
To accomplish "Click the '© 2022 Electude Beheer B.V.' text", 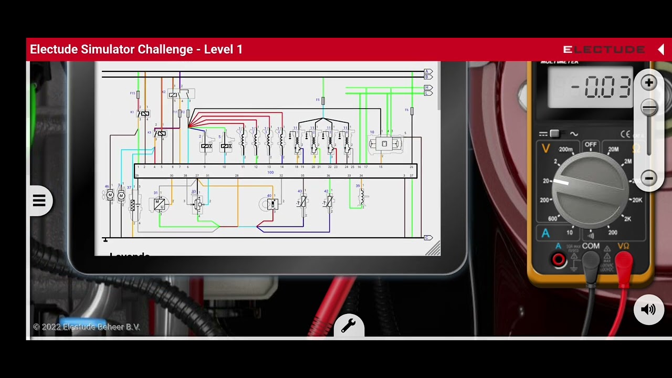I will (87, 327).
